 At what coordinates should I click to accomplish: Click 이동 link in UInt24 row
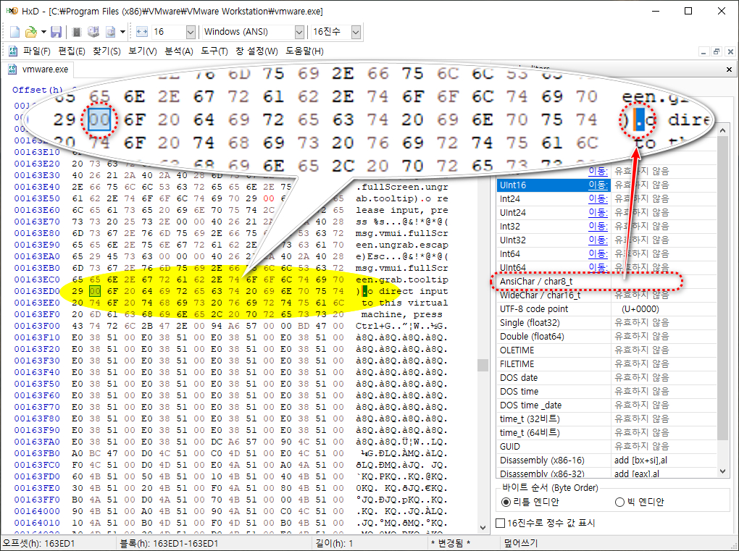[x=598, y=212]
